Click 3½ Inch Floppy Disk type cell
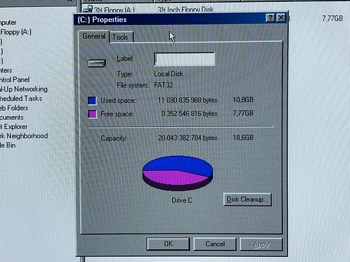The image size is (350, 262). click(185, 10)
